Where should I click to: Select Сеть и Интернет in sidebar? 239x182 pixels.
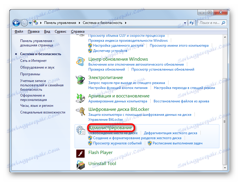[33, 61]
